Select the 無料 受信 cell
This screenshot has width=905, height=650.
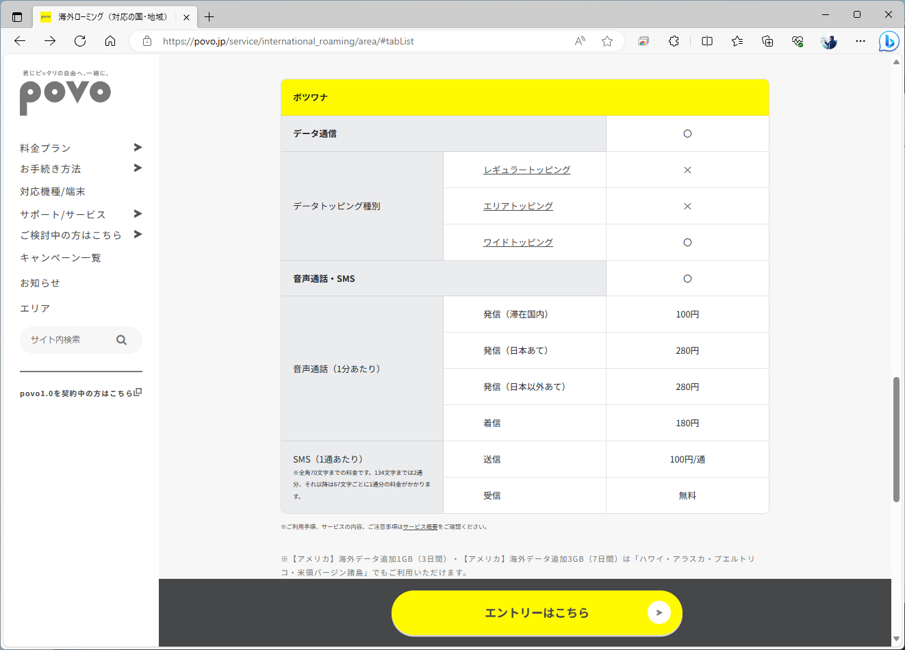687,495
